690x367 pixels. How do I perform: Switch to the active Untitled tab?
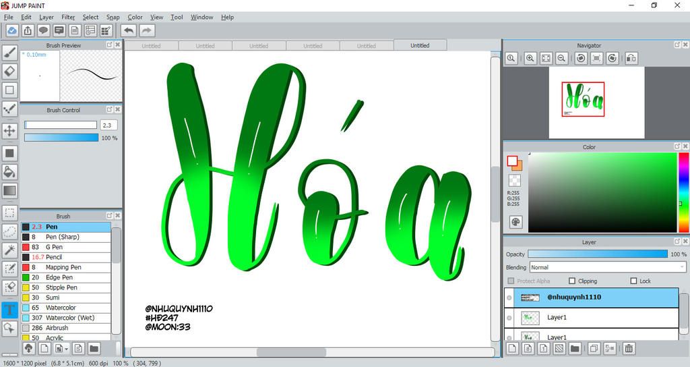tap(420, 45)
